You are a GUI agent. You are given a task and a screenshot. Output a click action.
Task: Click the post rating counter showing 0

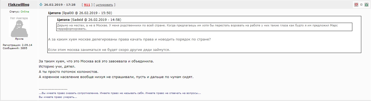(361, 5)
